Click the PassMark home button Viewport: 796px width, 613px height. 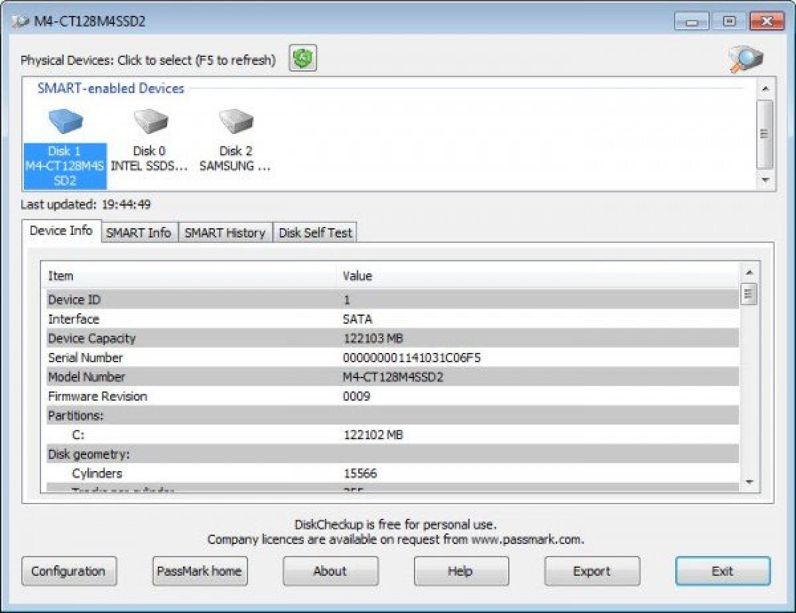(x=199, y=571)
